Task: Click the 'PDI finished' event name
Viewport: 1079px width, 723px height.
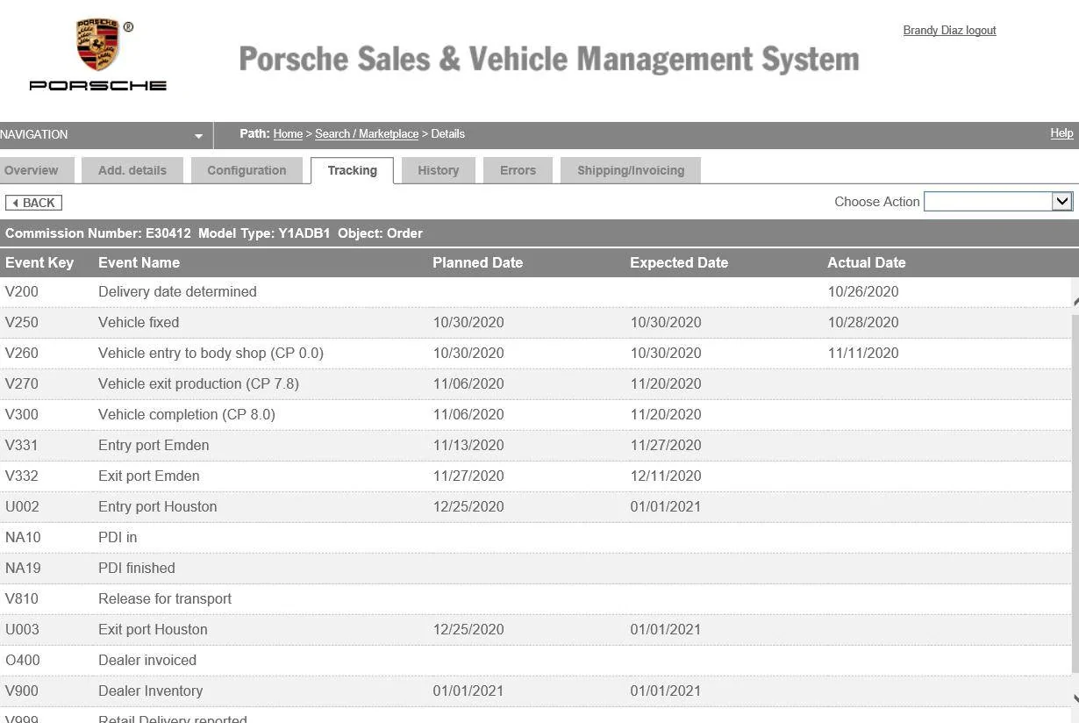Action: tap(137, 568)
